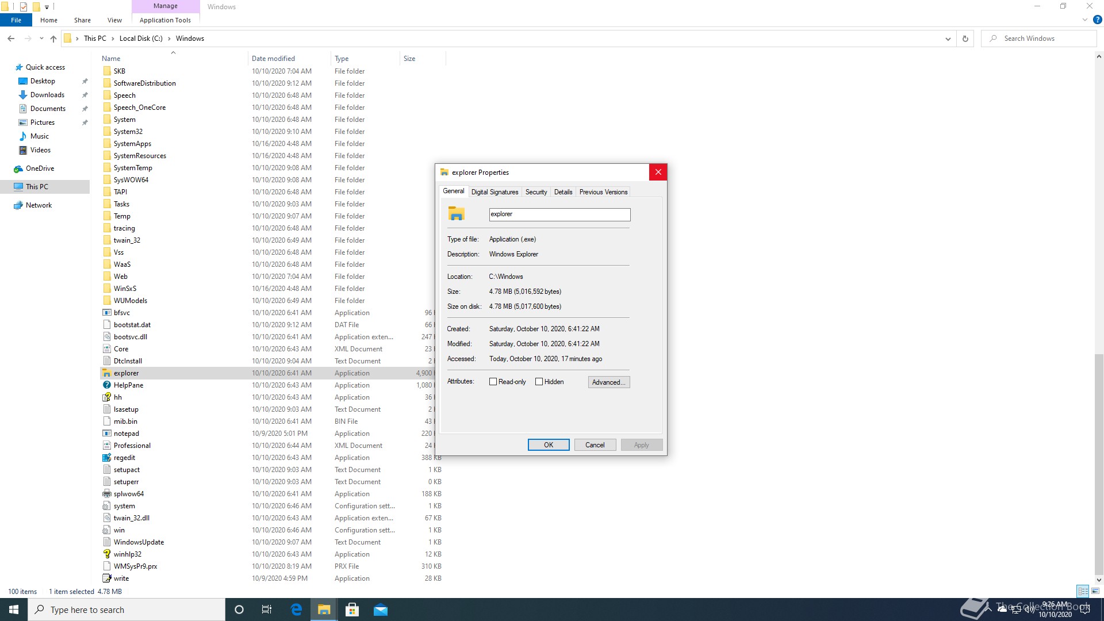The width and height of the screenshot is (1104, 621).
Task: Sort by Date modified column header
Action: coord(289,59)
